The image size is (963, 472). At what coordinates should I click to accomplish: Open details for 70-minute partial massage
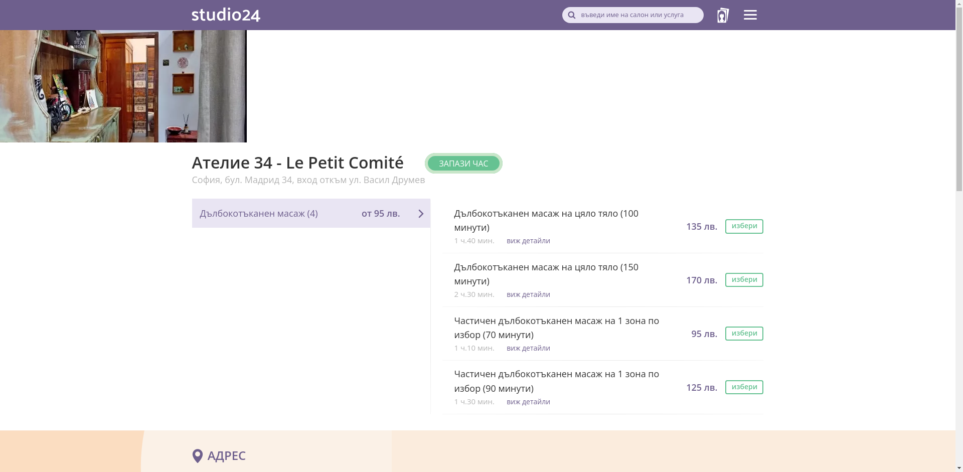click(528, 348)
